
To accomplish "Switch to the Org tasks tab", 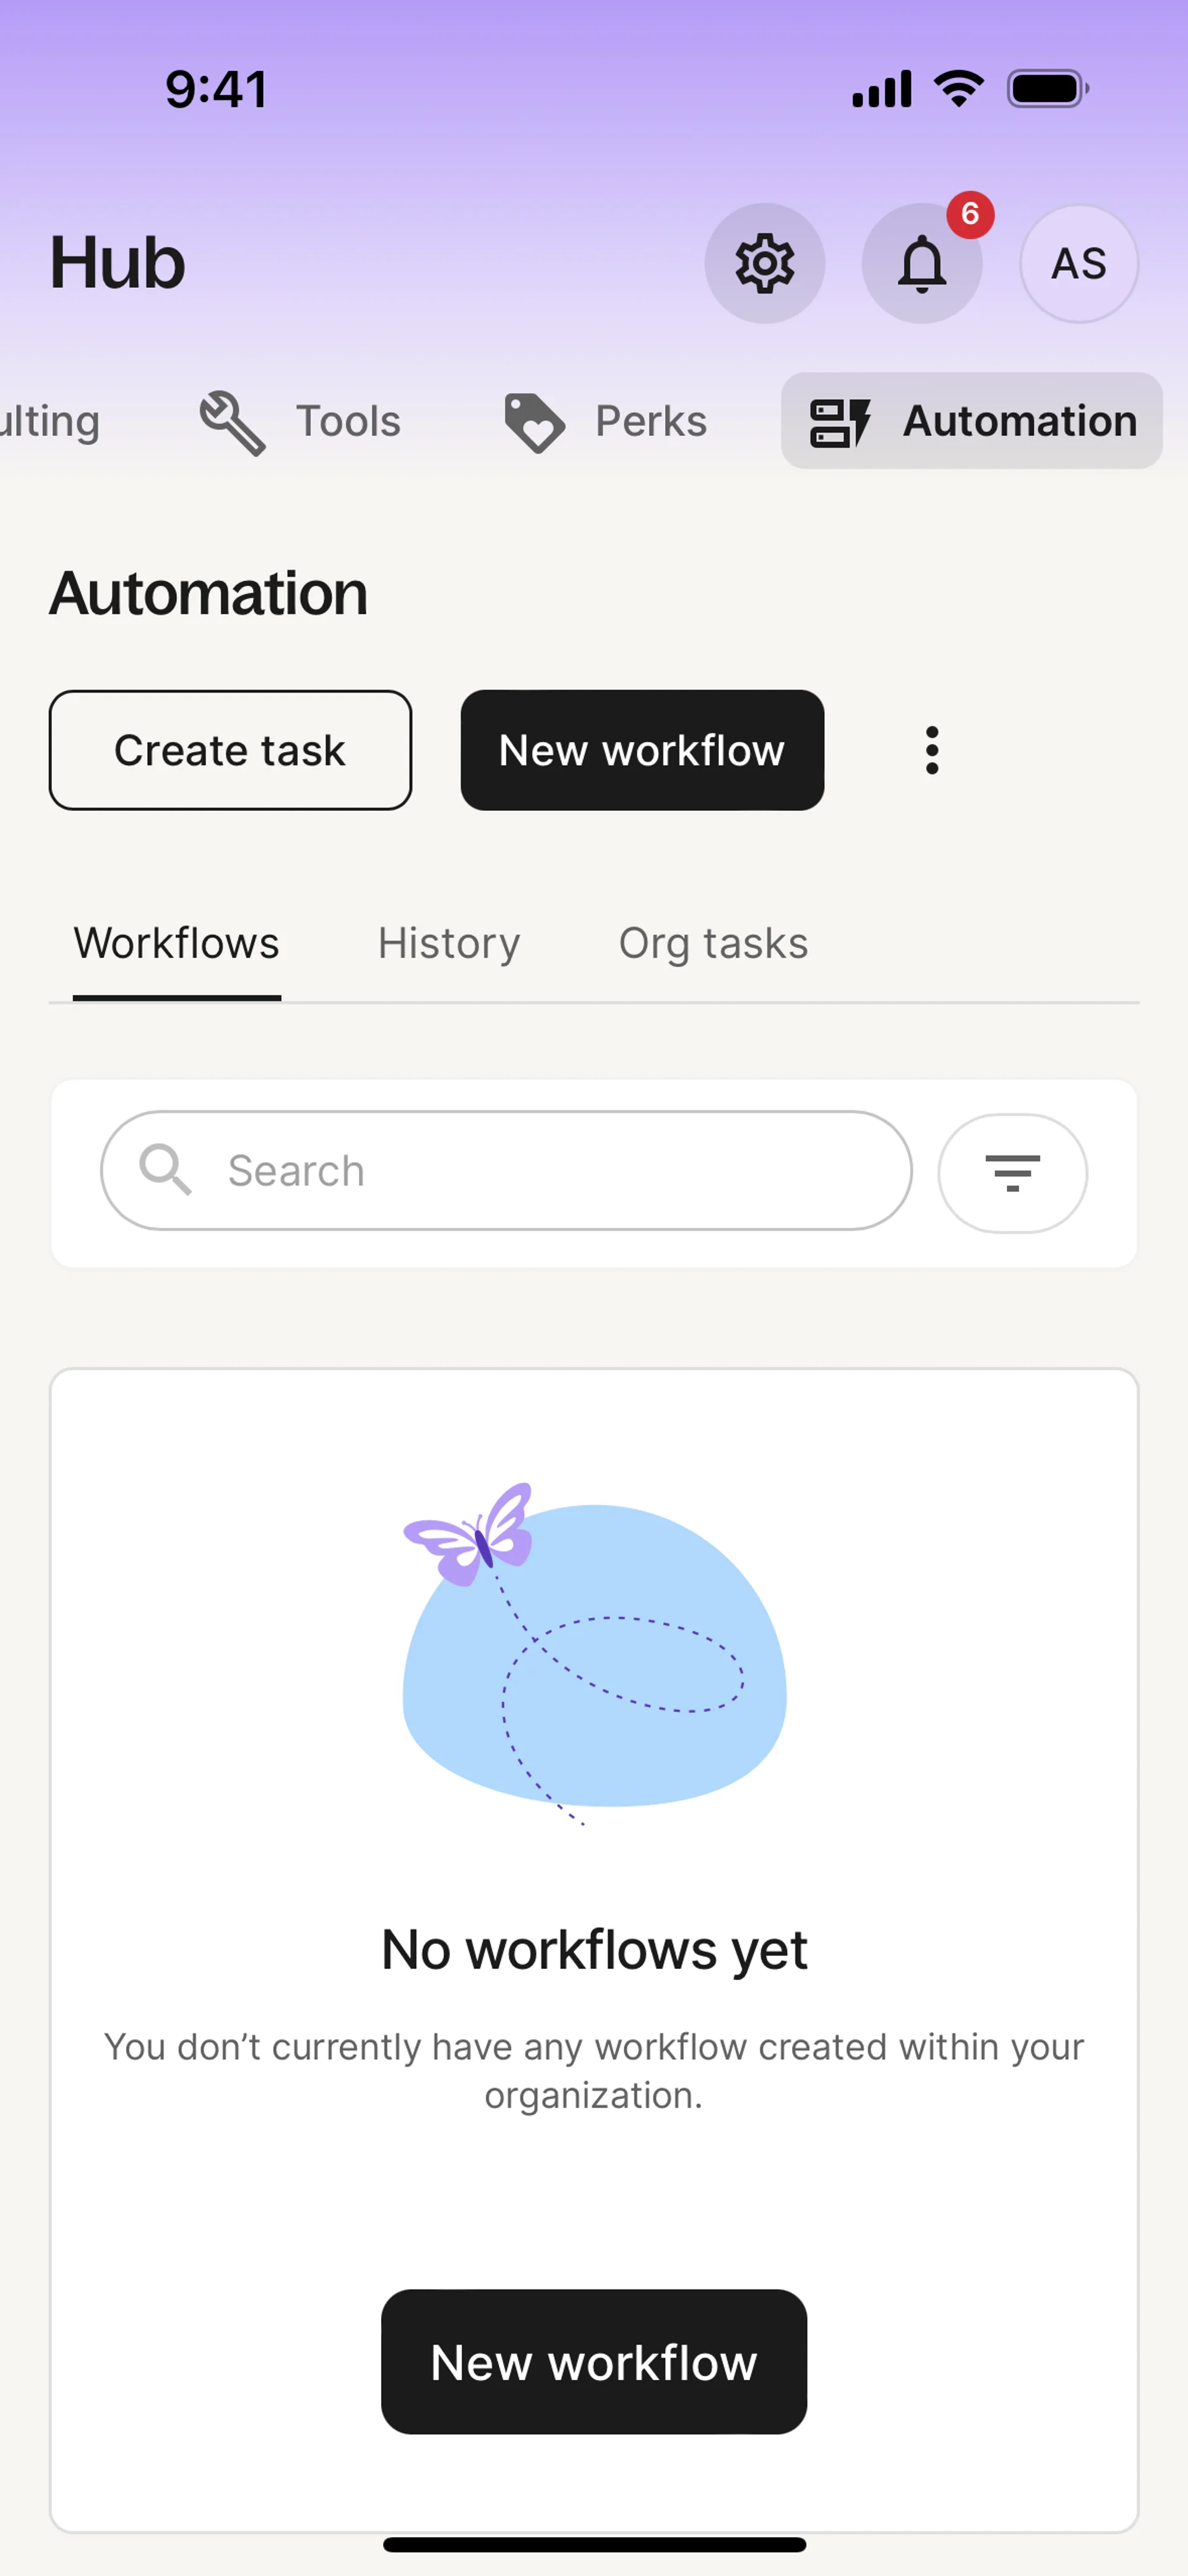I will pyautogui.click(x=713, y=943).
